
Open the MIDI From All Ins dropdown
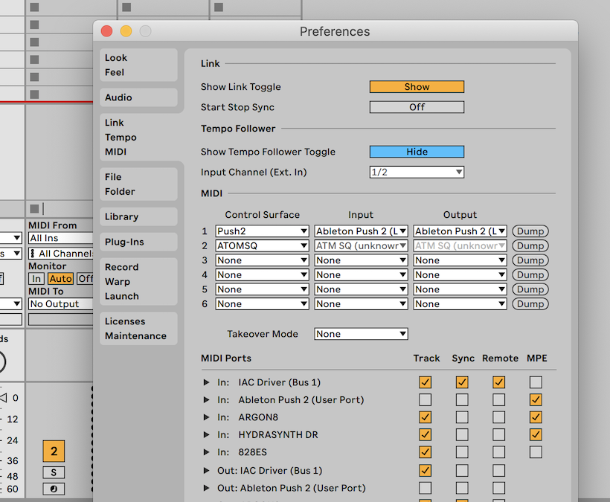61,238
